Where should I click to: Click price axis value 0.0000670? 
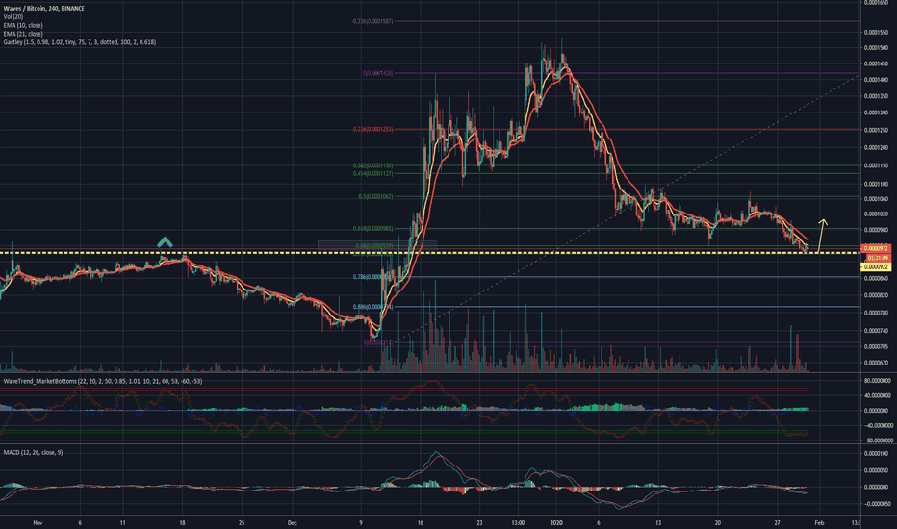point(876,363)
